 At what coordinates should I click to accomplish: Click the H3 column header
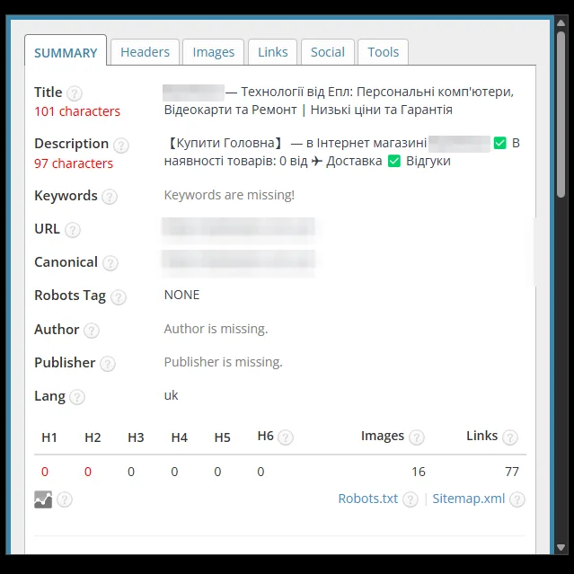pyautogui.click(x=136, y=437)
